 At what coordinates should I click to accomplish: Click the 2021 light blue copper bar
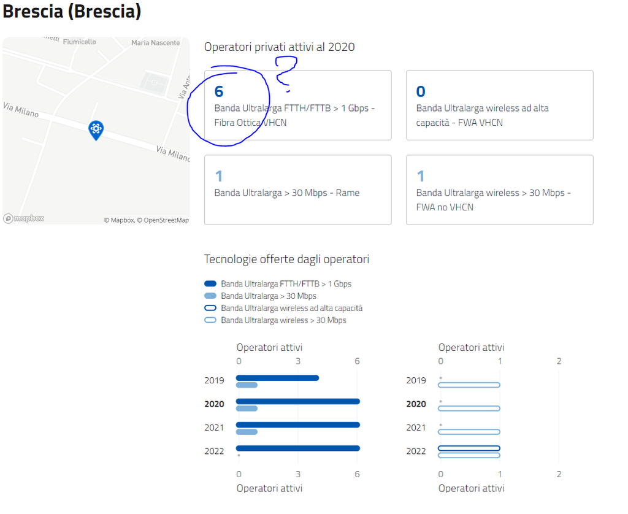pos(247,432)
